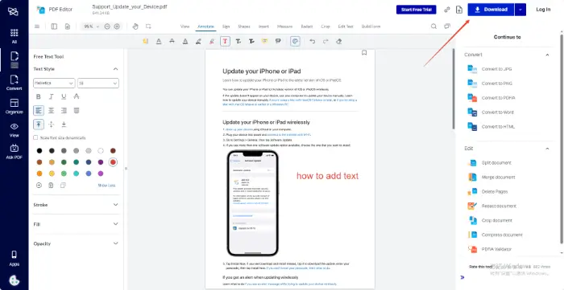Open the comments panel icon
This screenshot has height=290, width=564.
pyautogui.click(x=447, y=27)
